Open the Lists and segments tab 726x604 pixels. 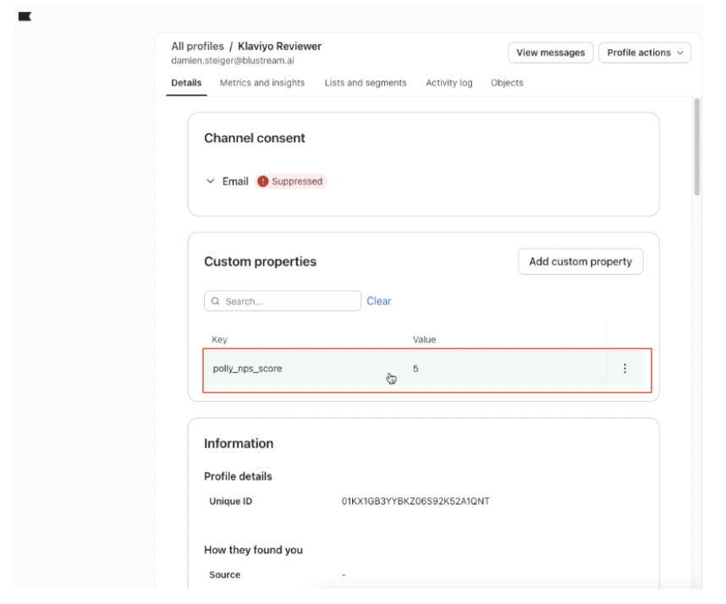tap(366, 83)
